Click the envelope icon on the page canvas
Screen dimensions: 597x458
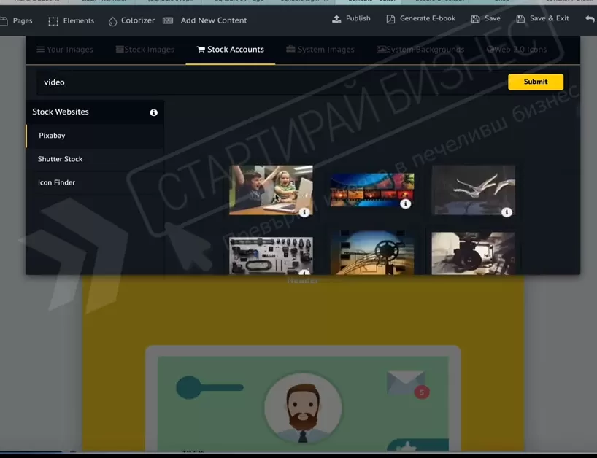point(406,382)
